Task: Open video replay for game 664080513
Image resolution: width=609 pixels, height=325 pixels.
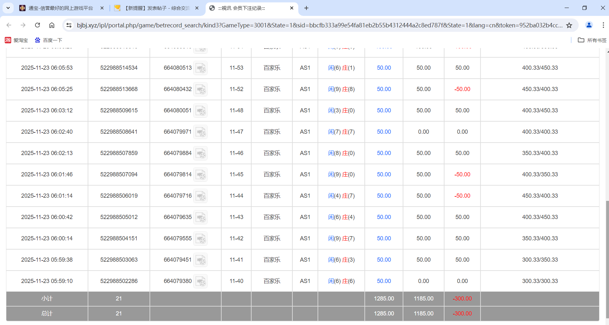Action: pos(201,68)
